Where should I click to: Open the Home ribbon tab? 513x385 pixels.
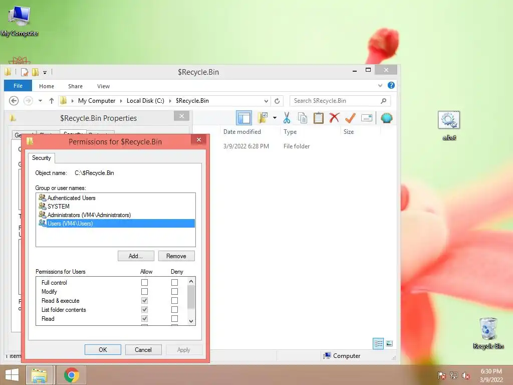coord(47,86)
